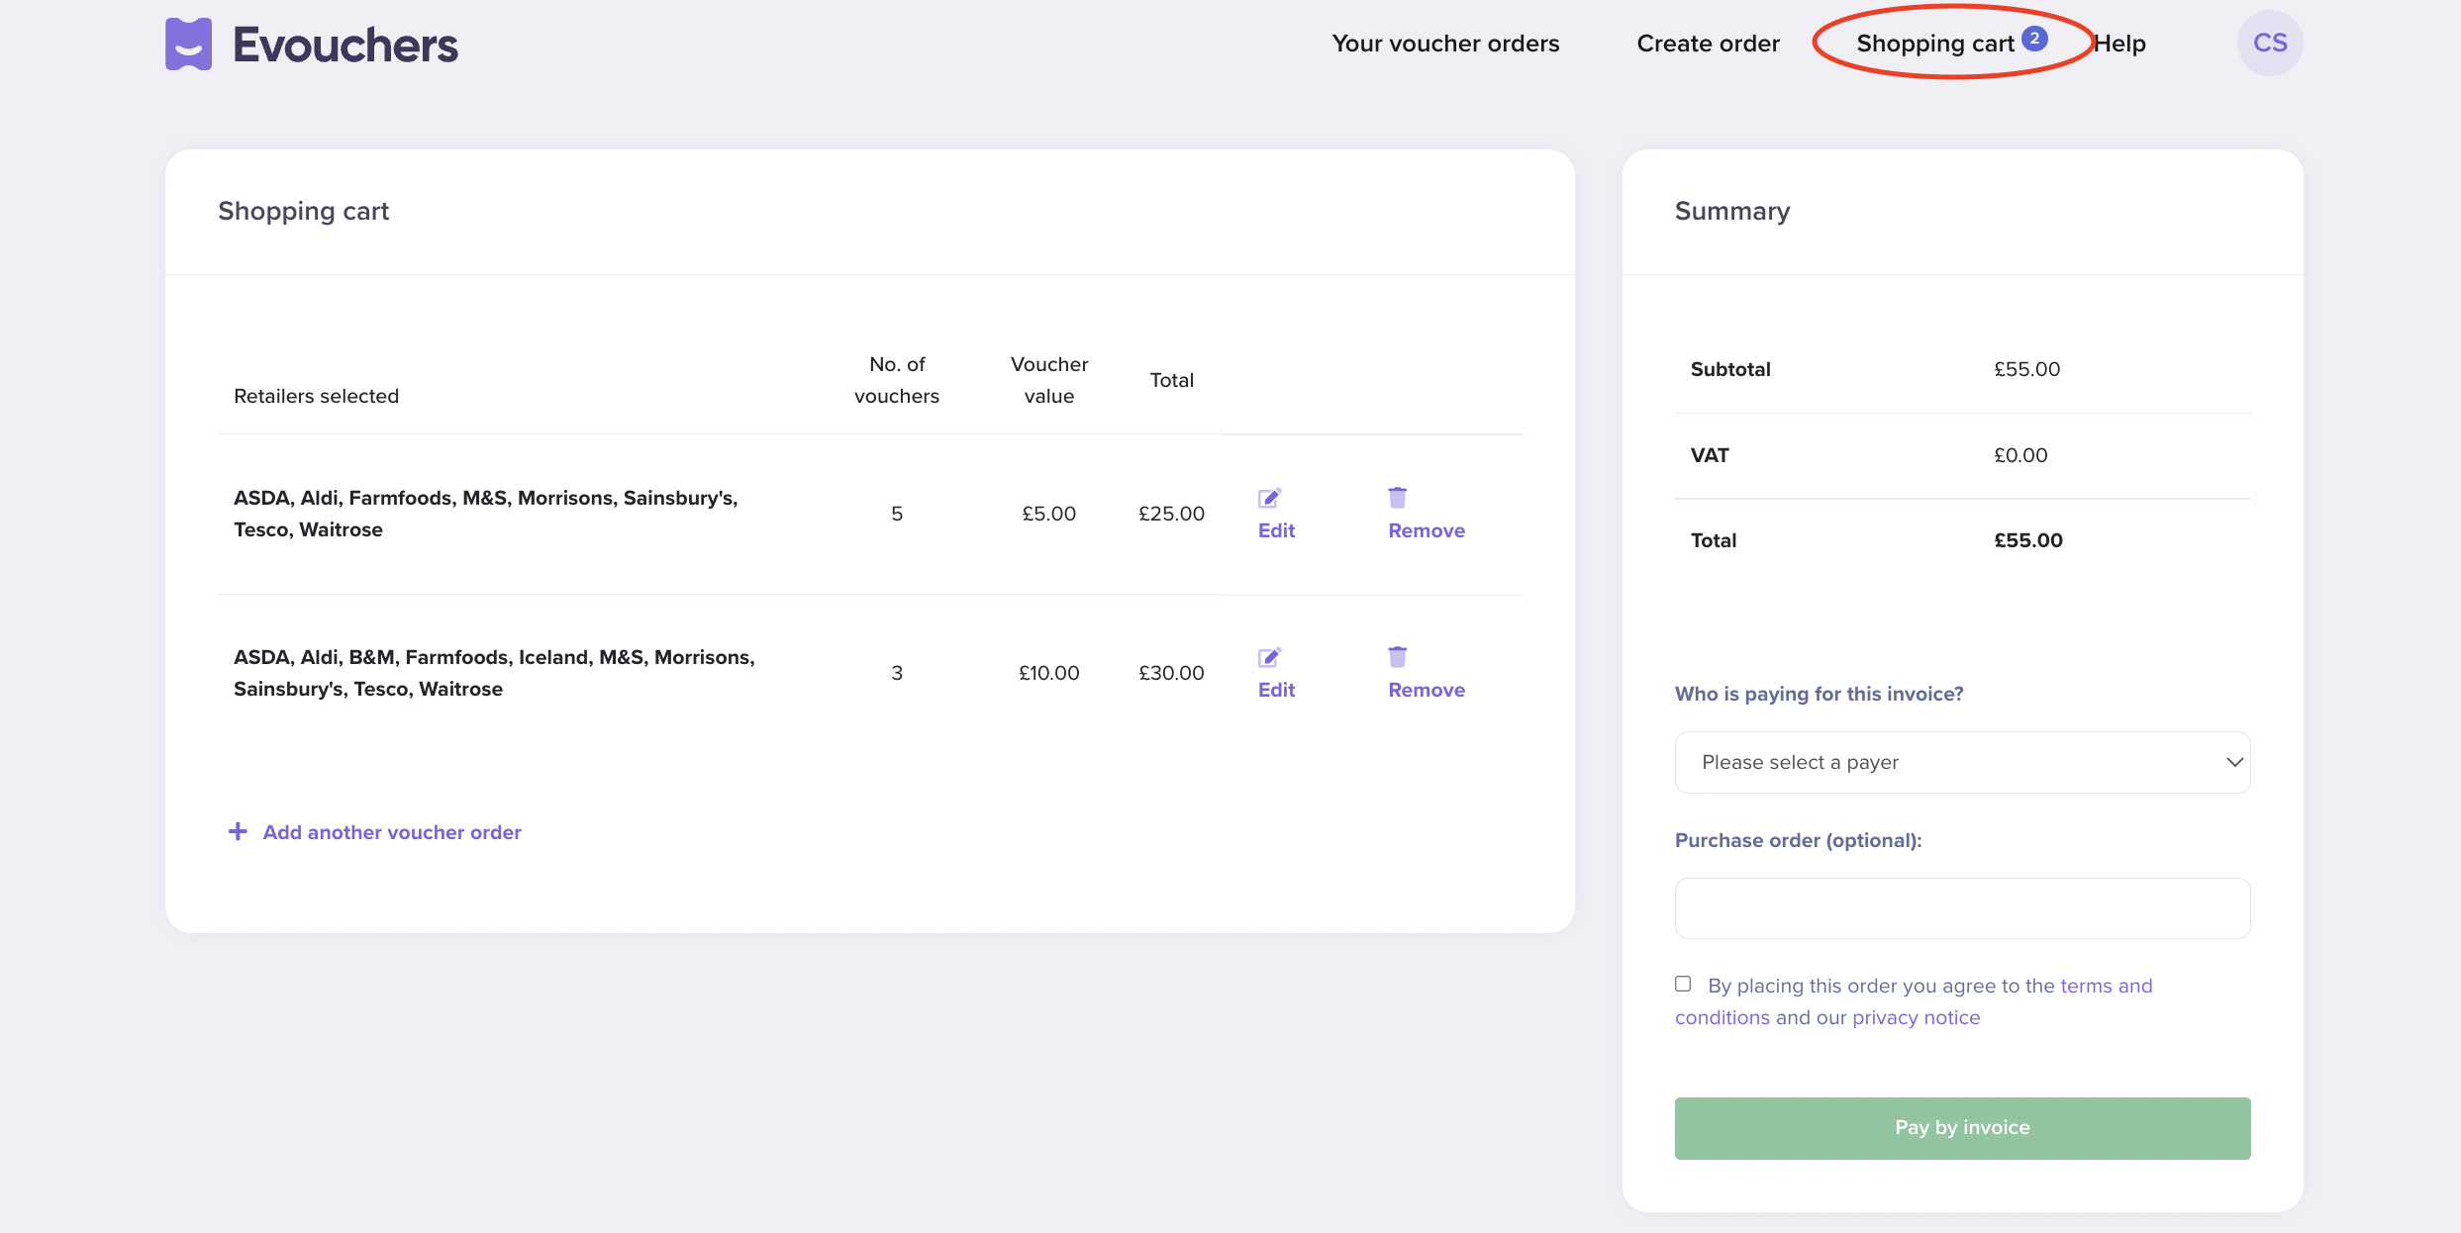Open the CS user avatar menu
The image size is (2461, 1233).
pos(2269,43)
